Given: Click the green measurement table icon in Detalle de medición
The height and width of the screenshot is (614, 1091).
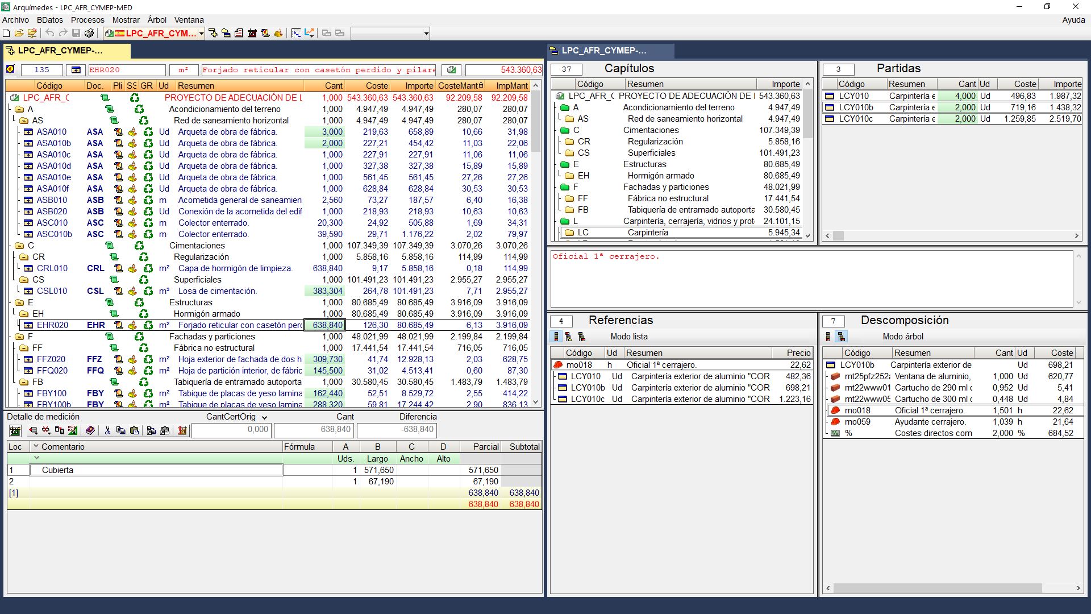Looking at the screenshot, I should click(x=15, y=431).
